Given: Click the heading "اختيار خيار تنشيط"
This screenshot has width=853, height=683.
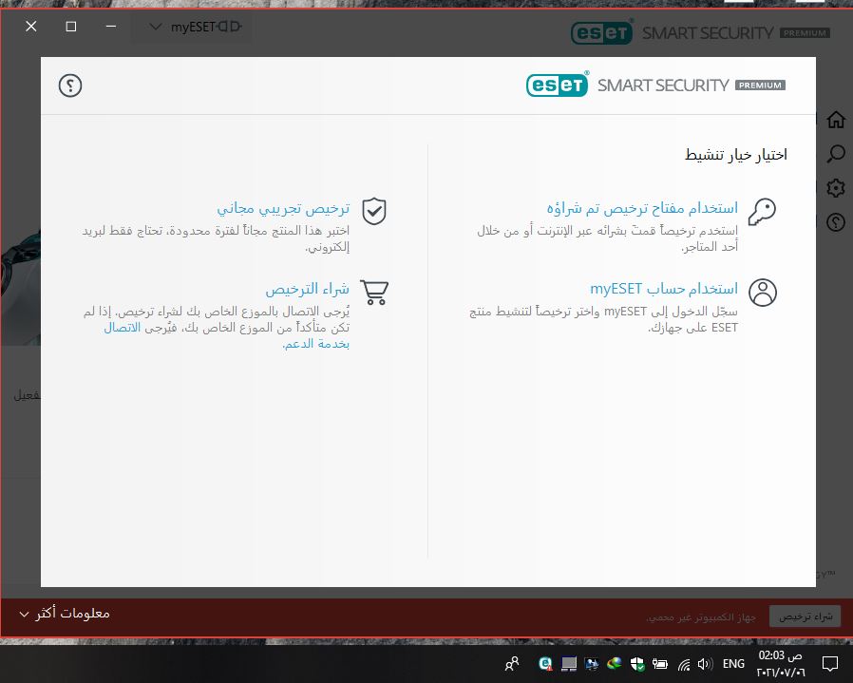Looking at the screenshot, I should pos(735,155).
